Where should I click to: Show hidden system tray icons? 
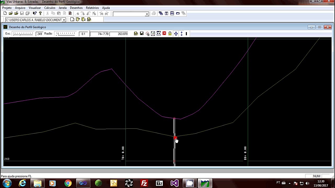289,183
